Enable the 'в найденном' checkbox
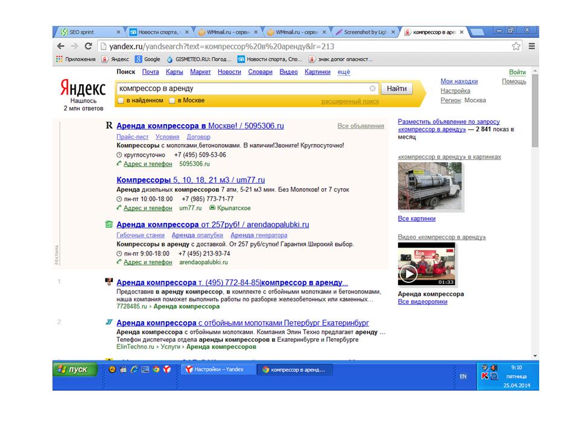The image size is (579, 434). (121, 101)
